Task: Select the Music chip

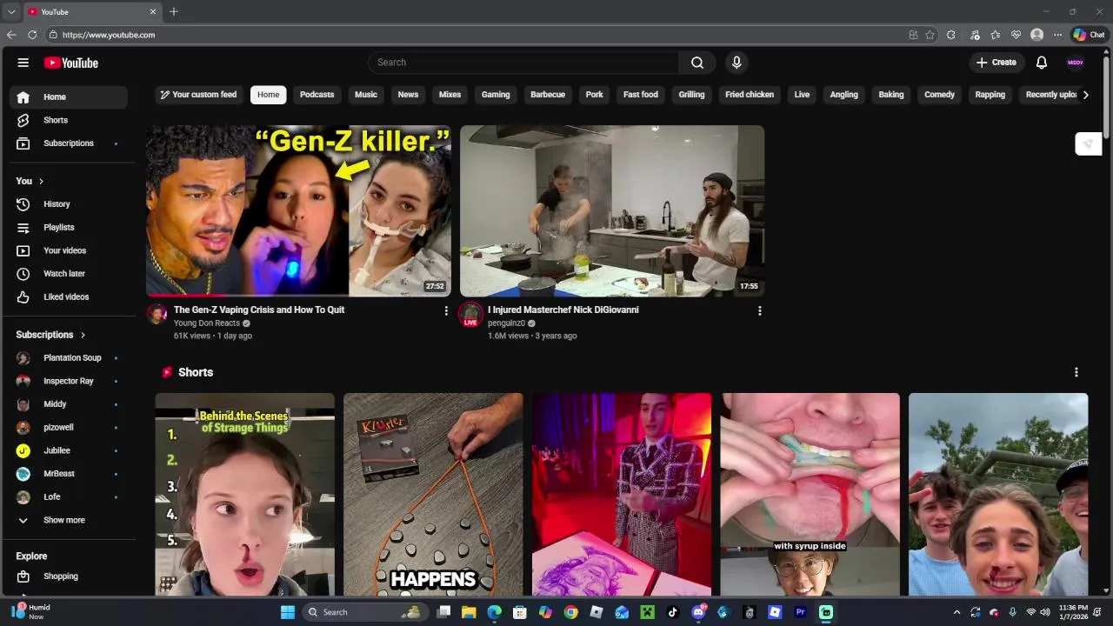Action: click(x=366, y=95)
